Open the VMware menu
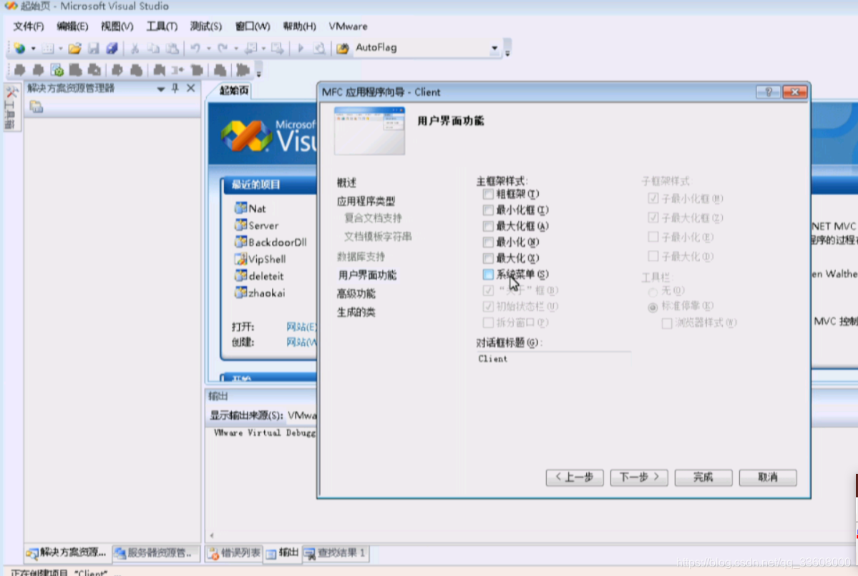The image size is (858, 576). [x=347, y=26]
